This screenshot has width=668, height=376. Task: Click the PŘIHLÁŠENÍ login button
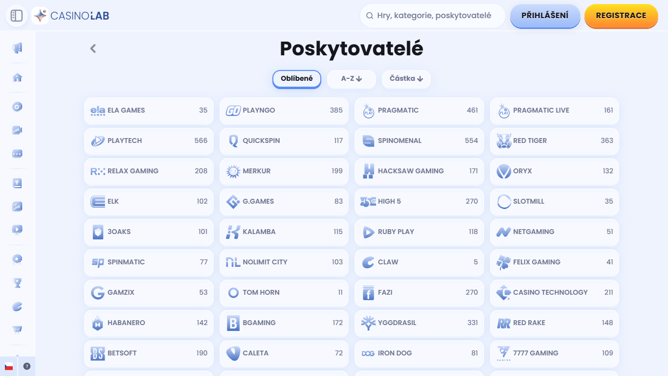[x=545, y=16]
